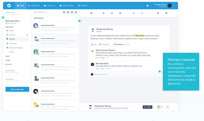Open help via the question mark icon
The image size is (204, 121).
pos(147,6)
